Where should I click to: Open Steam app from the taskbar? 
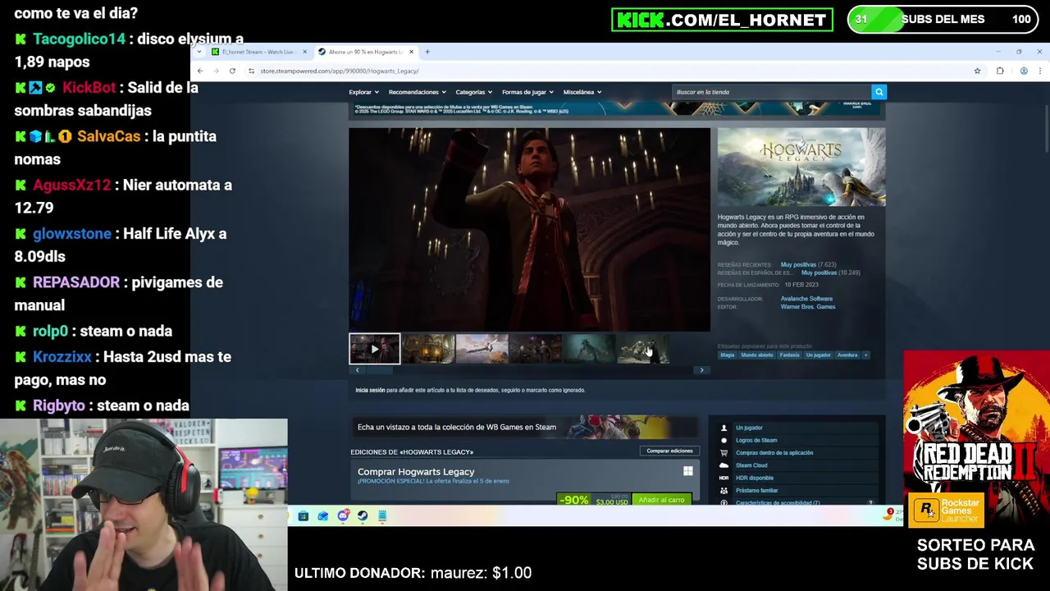pos(363,516)
